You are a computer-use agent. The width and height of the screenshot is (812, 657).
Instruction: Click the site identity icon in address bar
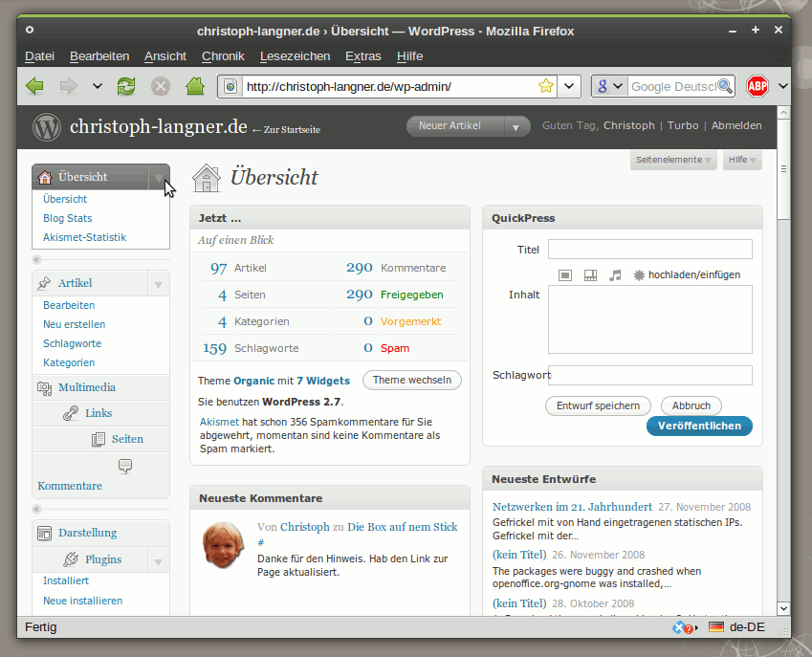230,86
